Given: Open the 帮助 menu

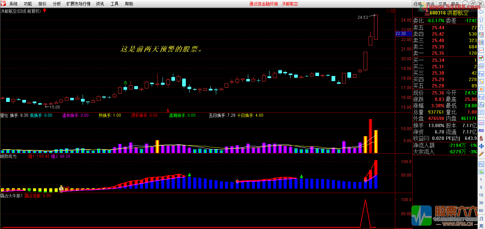Looking at the screenshot, I should click(x=129, y=4).
